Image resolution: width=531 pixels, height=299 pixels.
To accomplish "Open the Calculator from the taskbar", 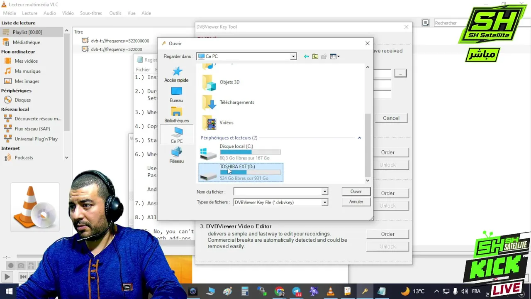I will point(245,291).
